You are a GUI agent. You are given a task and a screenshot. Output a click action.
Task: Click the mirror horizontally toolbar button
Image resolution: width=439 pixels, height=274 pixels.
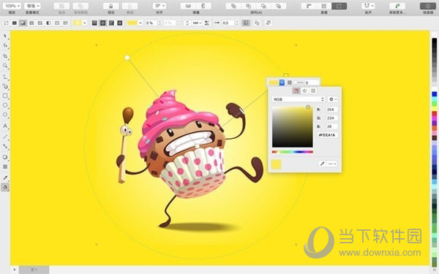coord(189,6)
